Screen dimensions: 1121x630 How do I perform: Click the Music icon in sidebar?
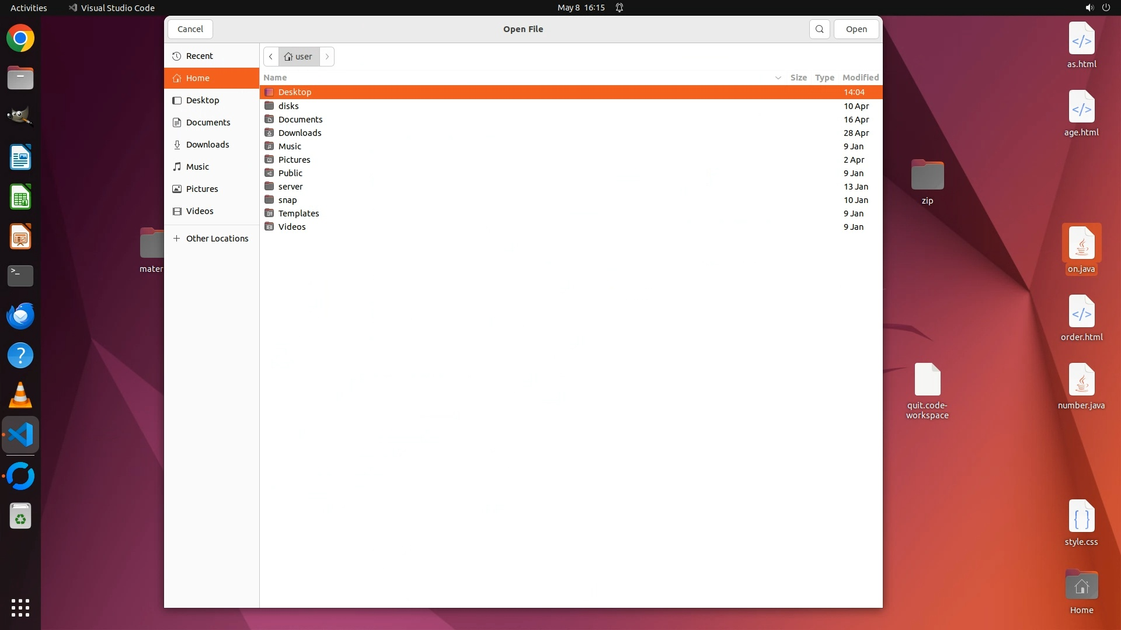coord(177,167)
